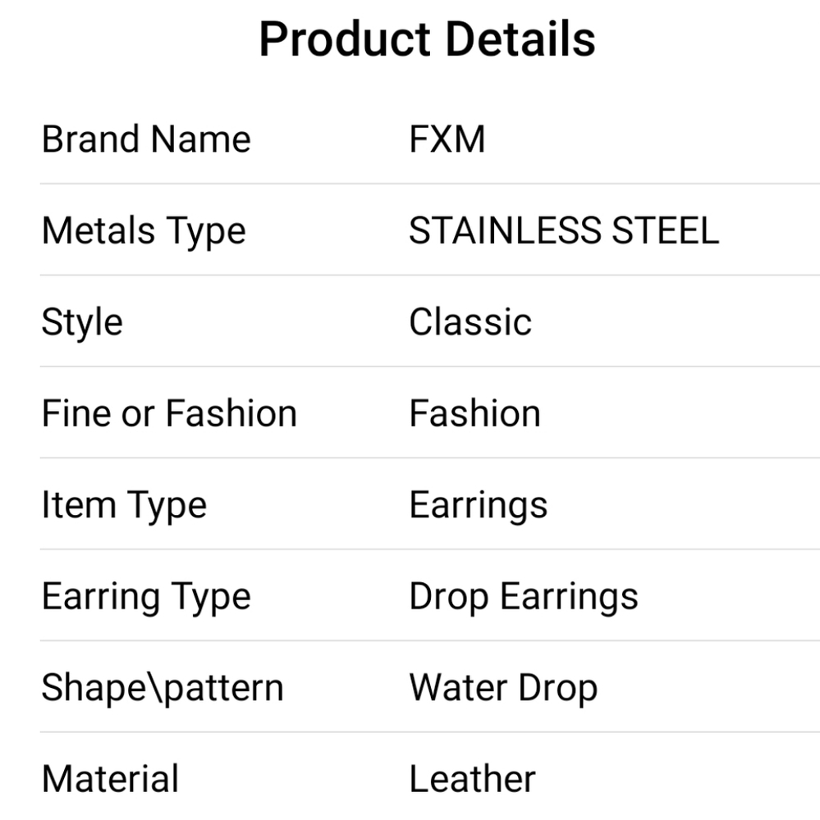820x820 pixels.
Task: Click the STAINLESS STEEL value
Action: 564,230
